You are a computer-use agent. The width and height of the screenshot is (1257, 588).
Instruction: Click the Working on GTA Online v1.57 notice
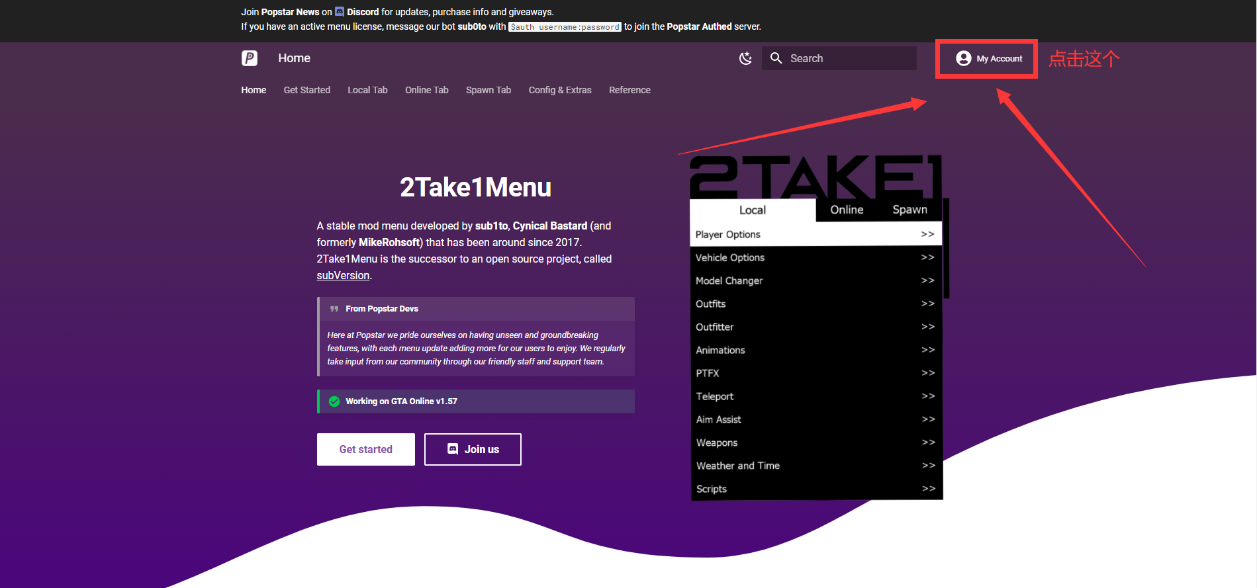(x=476, y=401)
